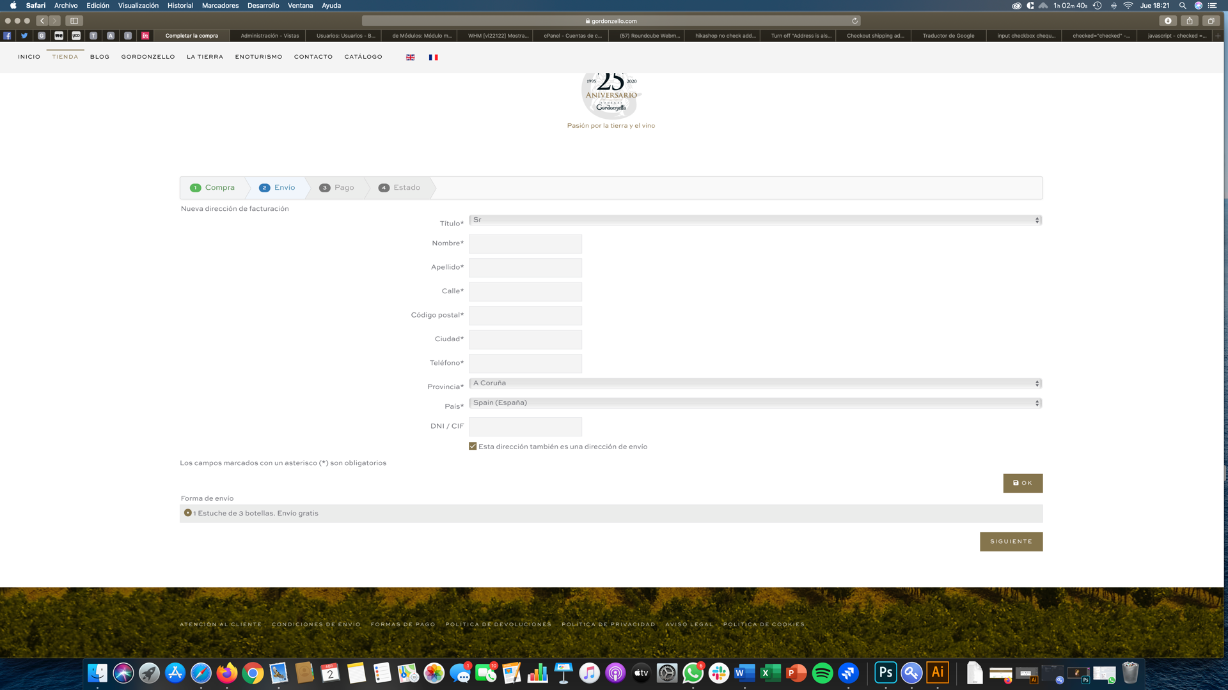The image size is (1228, 690).
Task: Open the País dropdown Spain (España)
Action: pyautogui.click(x=755, y=403)
